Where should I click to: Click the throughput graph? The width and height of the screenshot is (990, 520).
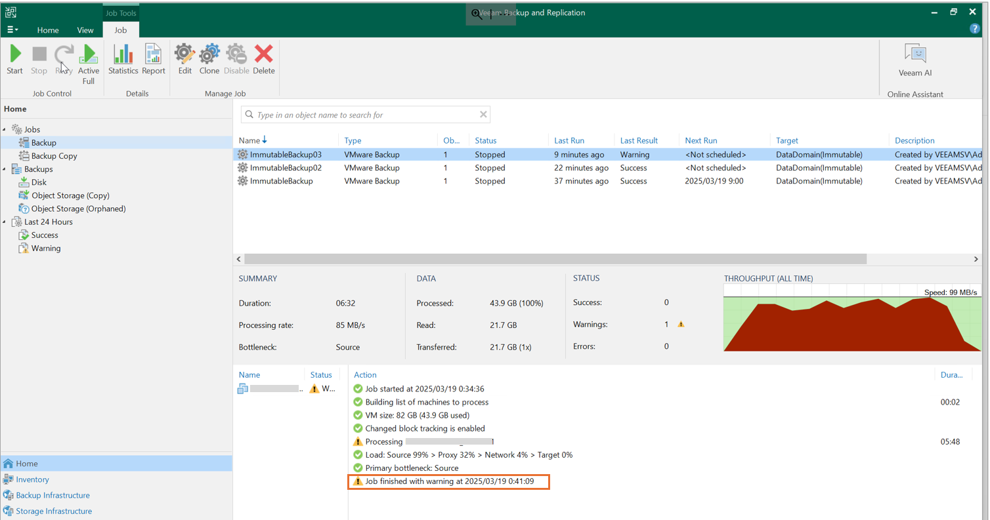point(852,317)
